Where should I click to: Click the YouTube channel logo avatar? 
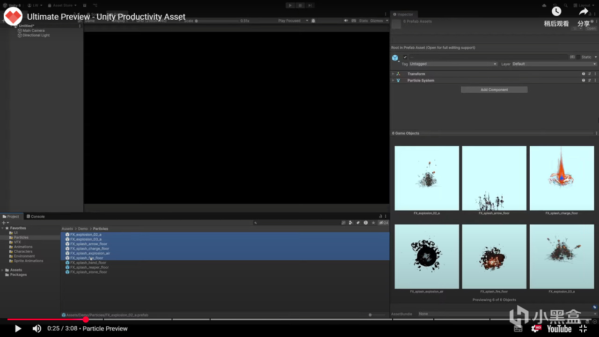(x=13, y=16)
